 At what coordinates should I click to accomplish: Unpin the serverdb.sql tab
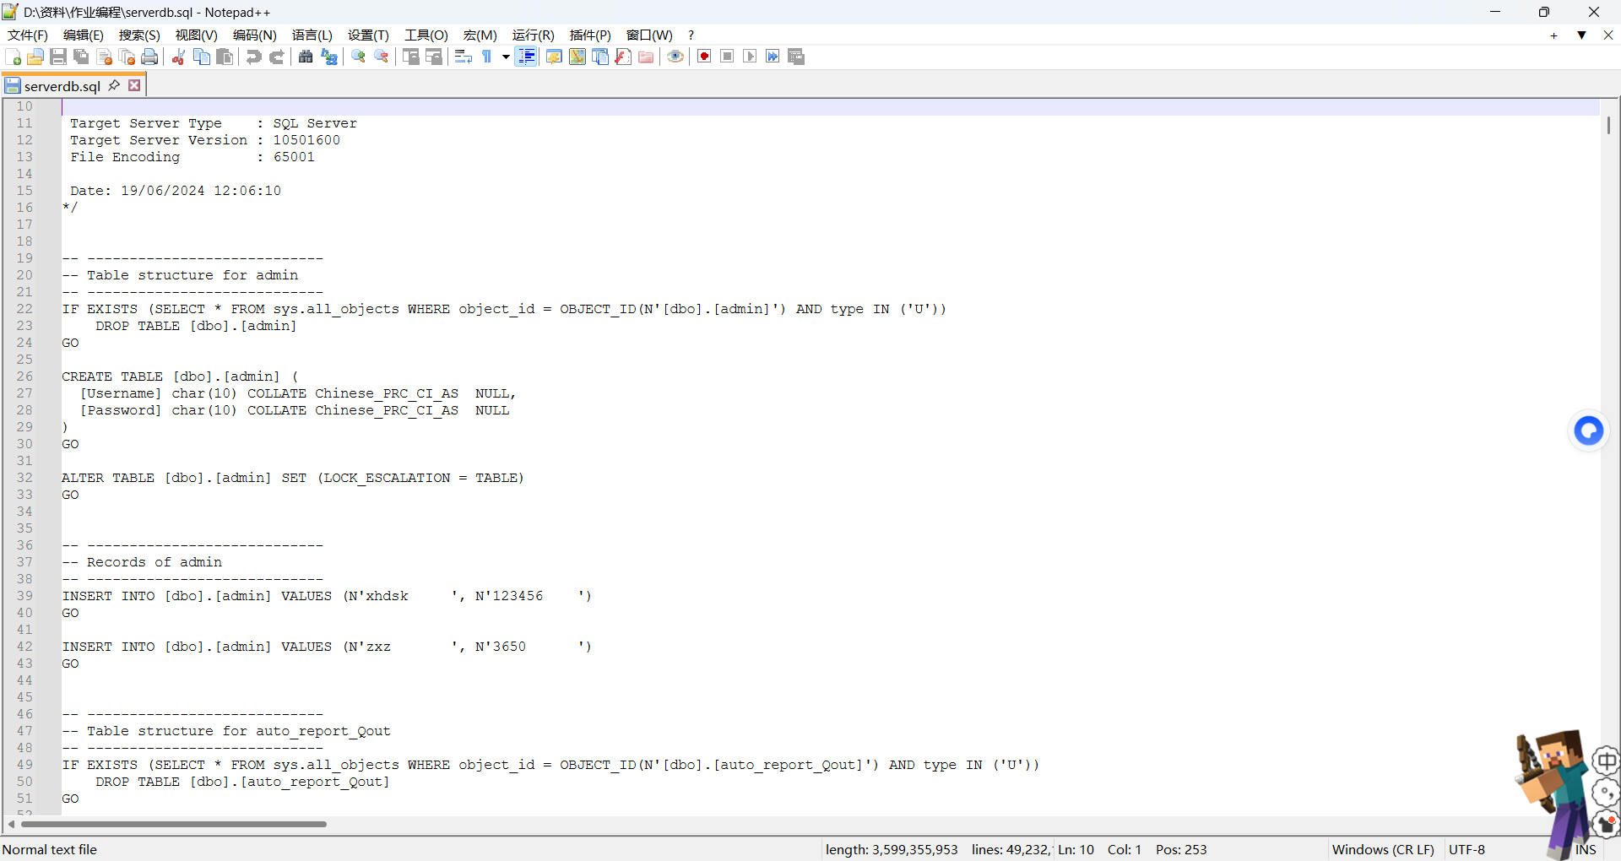click(x=115, y=84)
